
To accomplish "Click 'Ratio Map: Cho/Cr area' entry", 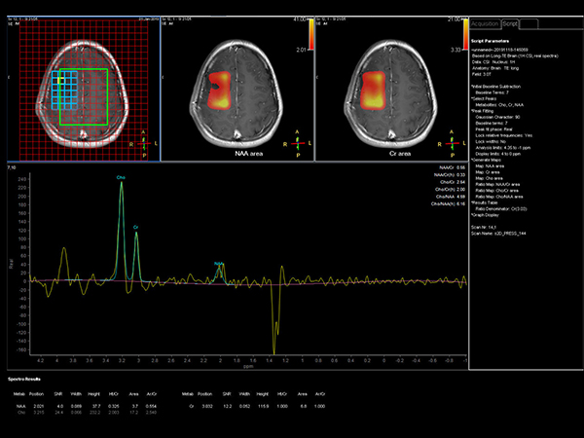I will 496,191.
